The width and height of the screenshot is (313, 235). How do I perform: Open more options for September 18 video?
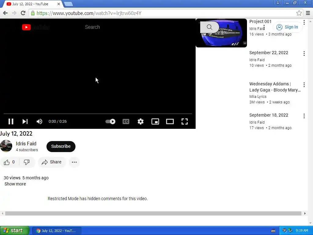pyautogui.click(x=304, y=116)
